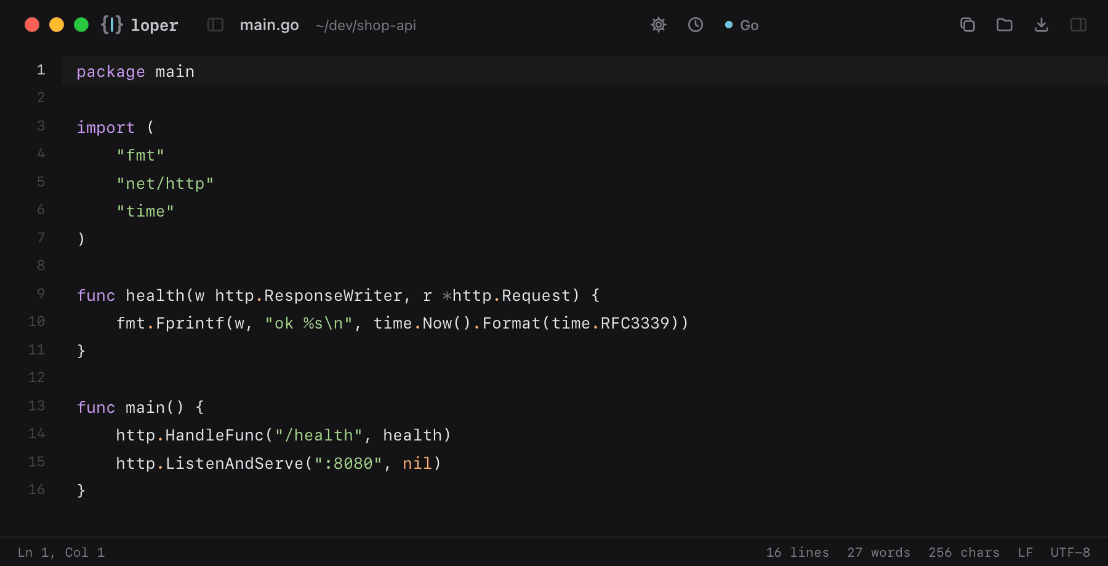Toggle the right side panel icon
The width and height of the screenshot is (1108, 566).
[x=1078, y=25]
